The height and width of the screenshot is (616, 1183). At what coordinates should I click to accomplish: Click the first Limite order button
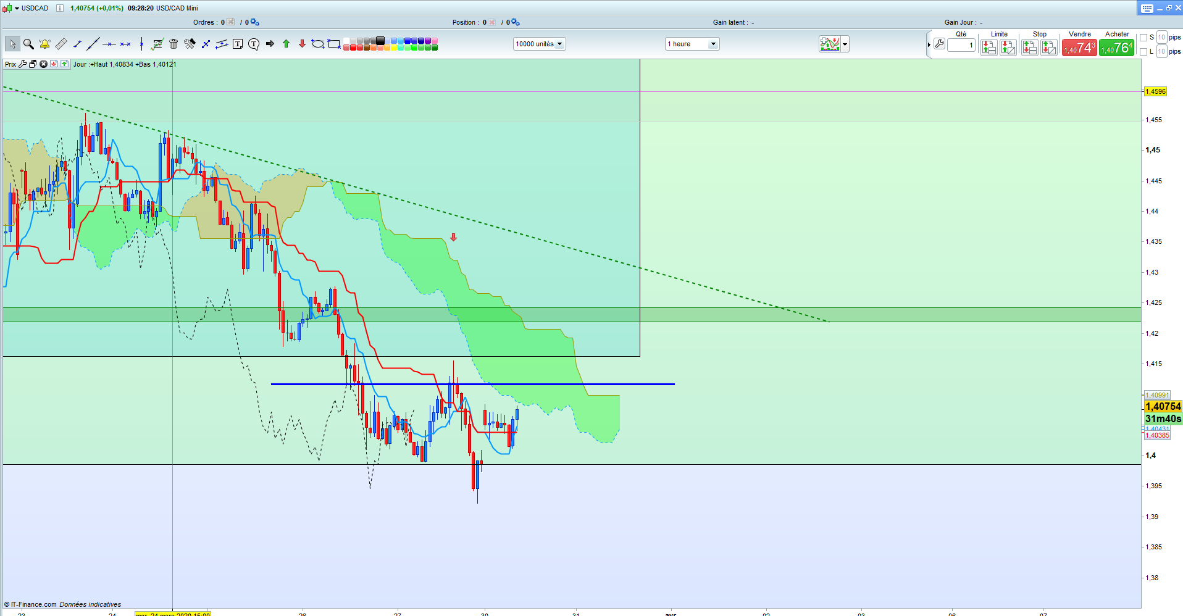[x=989, y=48]
